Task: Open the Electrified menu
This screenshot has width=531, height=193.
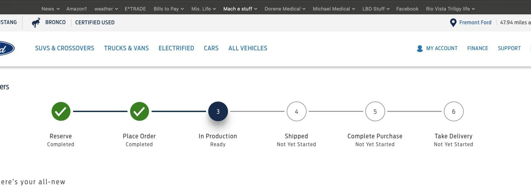Action: tap(176, 48)
